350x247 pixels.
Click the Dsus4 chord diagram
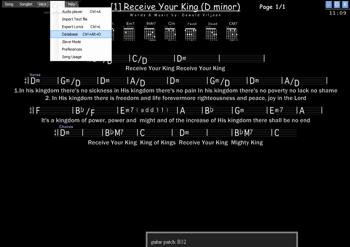[x=211, y=31]
